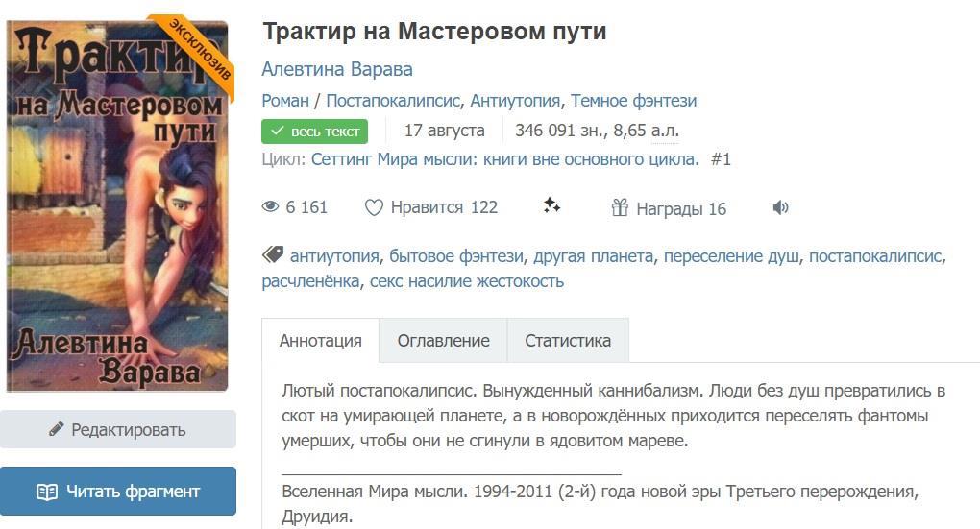
Task: Open the gift awards icon
Action: [x=620, y=207]
